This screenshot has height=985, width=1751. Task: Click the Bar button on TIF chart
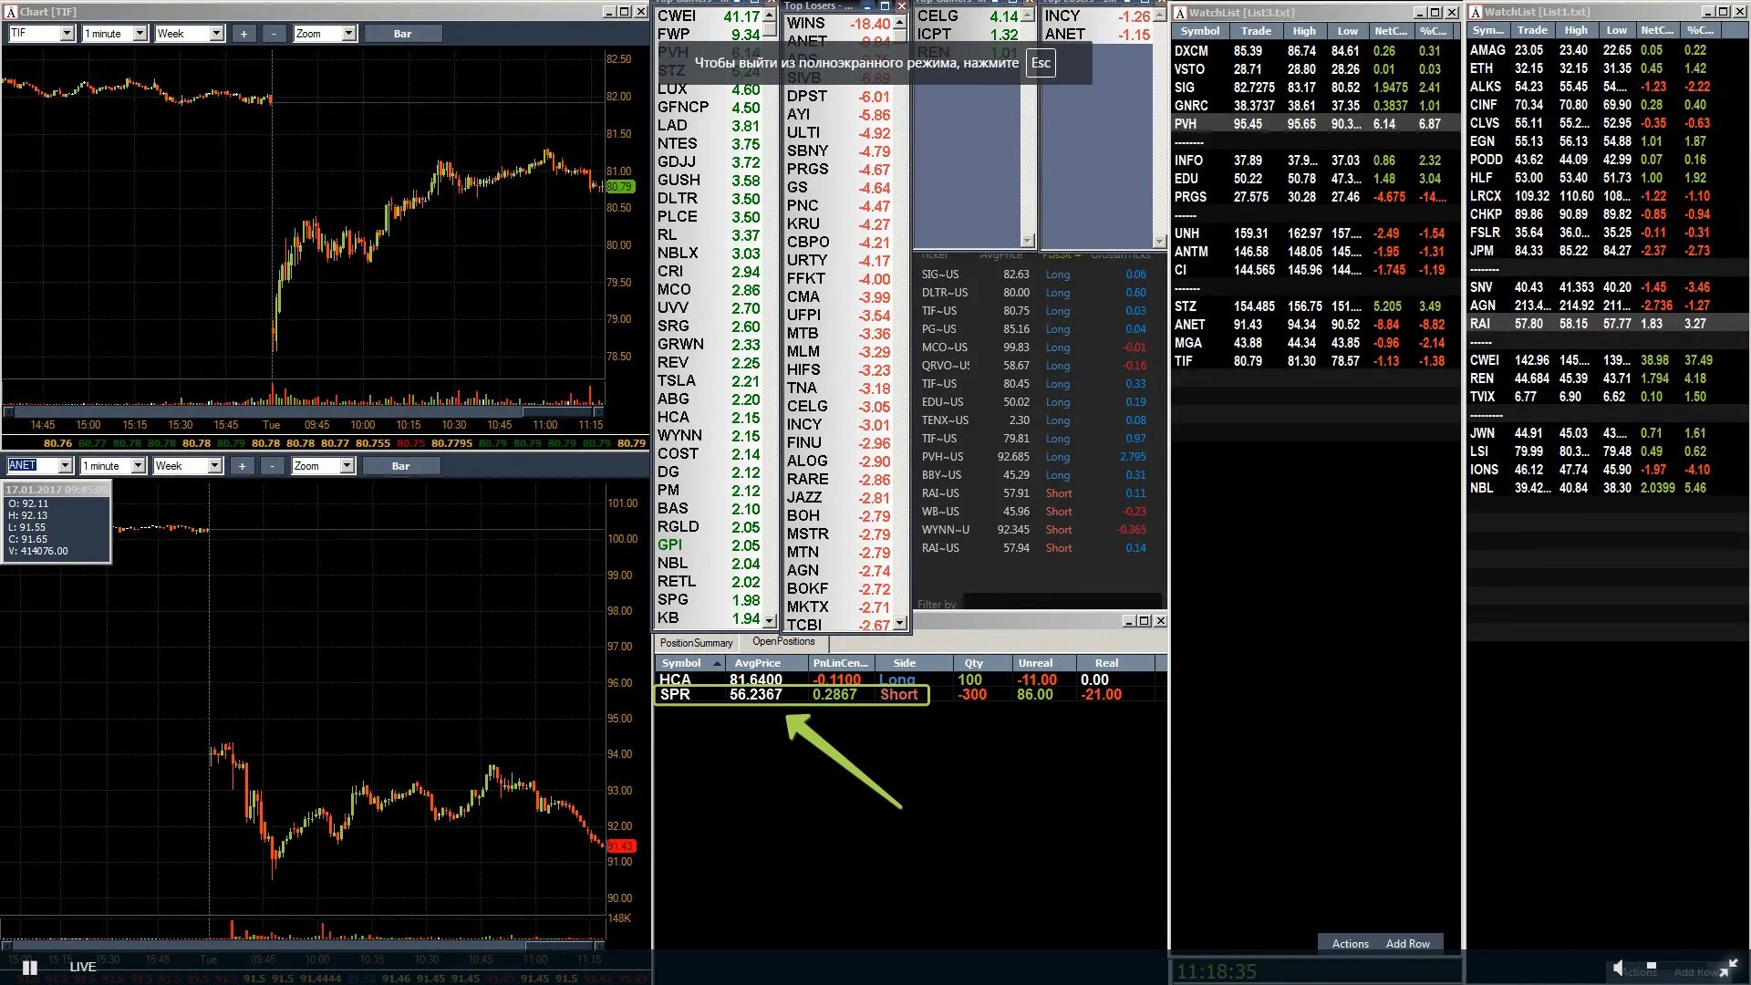tap(403, 34)
